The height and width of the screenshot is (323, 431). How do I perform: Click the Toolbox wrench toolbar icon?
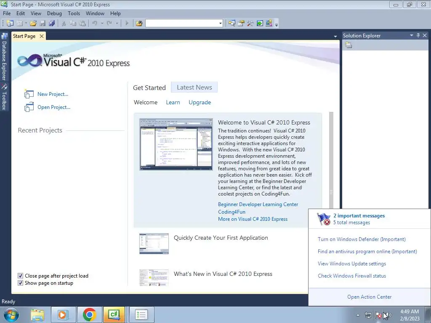tap(250, 24)
